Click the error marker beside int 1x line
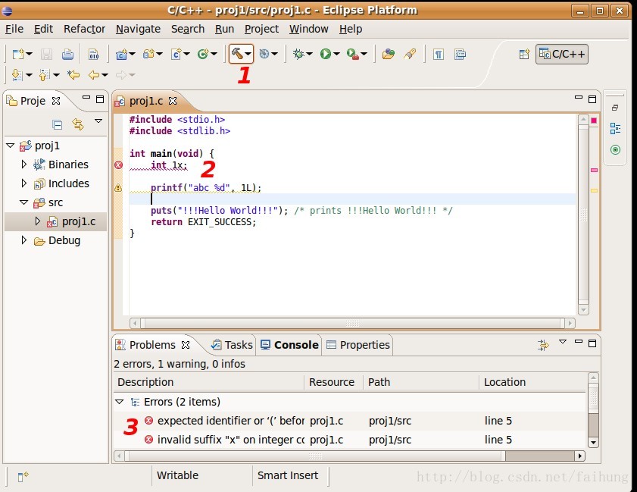The image size is (637, 492). coord(118,165)
